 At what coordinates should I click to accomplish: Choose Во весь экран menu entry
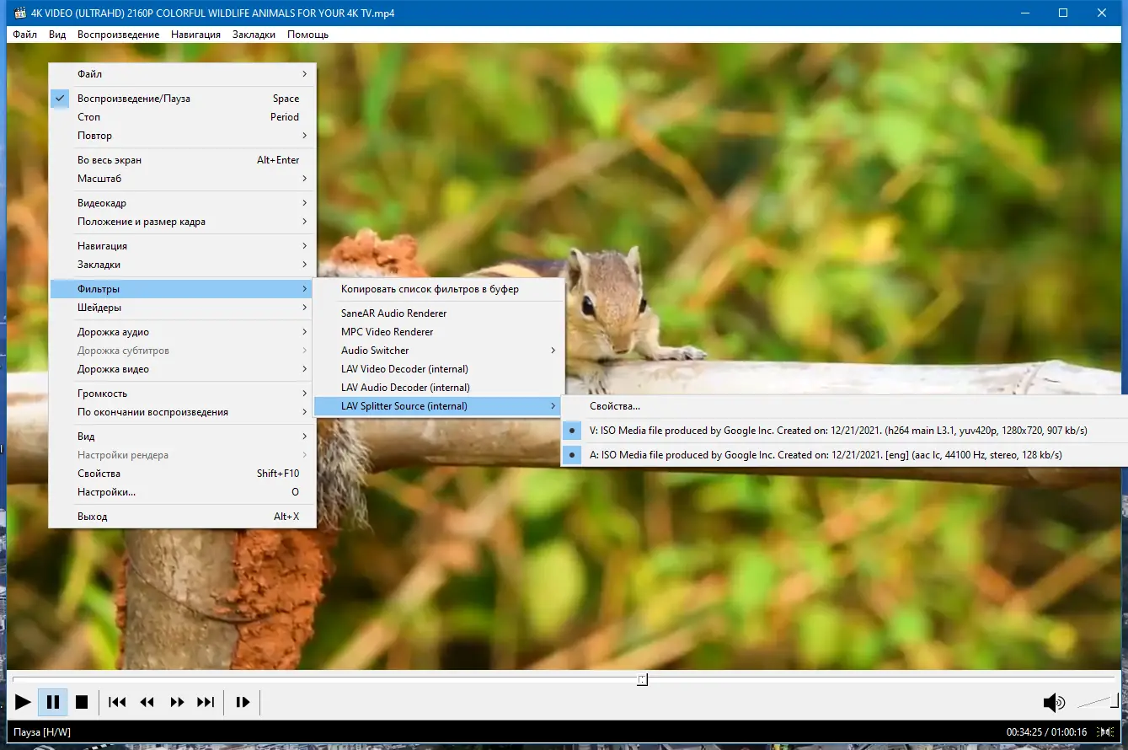click(182, 160)
